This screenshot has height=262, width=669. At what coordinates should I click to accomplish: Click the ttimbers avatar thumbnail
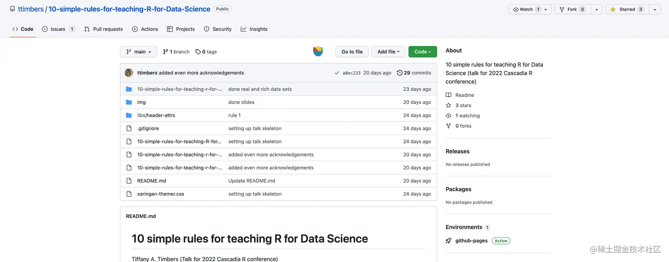(129, 73)
